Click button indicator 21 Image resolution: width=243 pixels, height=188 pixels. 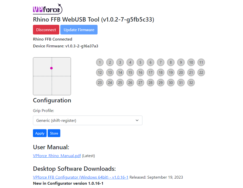click(191, 72)
